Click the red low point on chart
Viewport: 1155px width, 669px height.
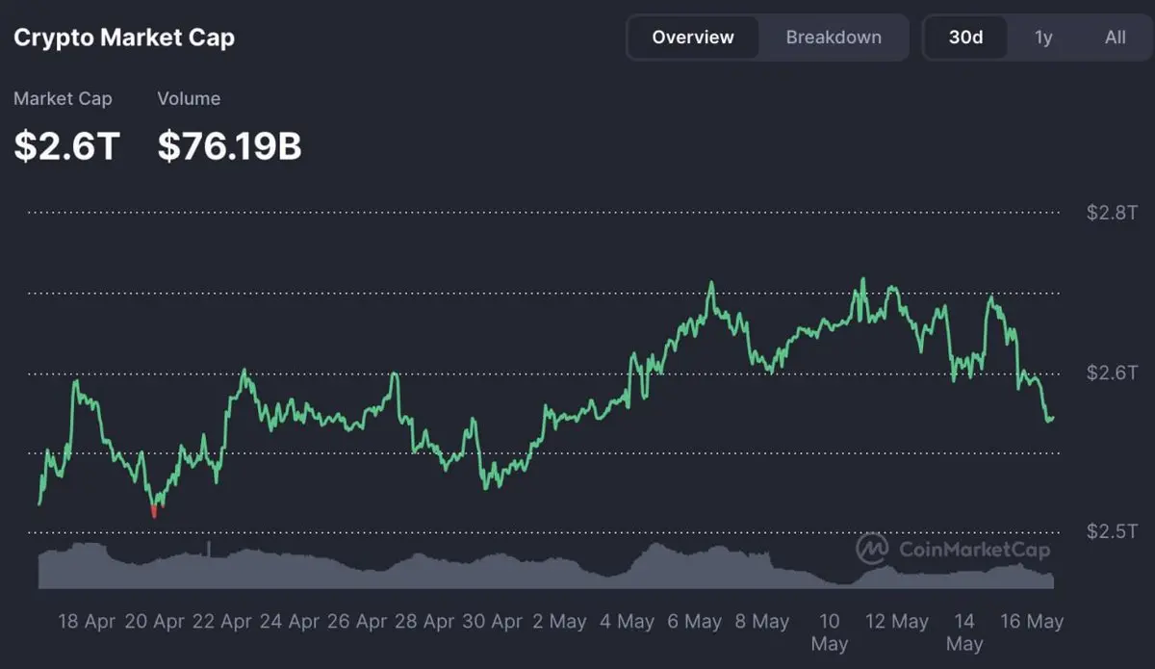click(154, 510)
